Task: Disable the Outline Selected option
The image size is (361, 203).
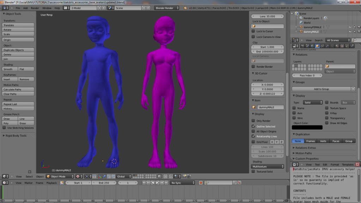Action: pyautogui.click(x=253, y=126)
